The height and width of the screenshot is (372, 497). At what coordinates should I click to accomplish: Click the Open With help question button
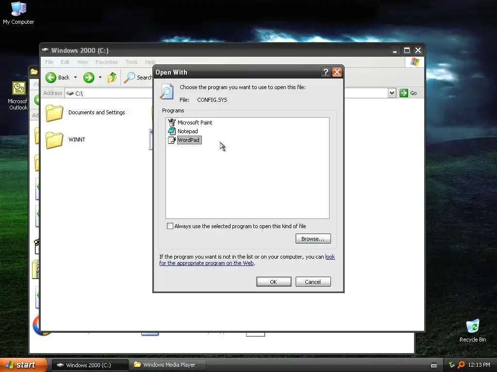[326, 72]
